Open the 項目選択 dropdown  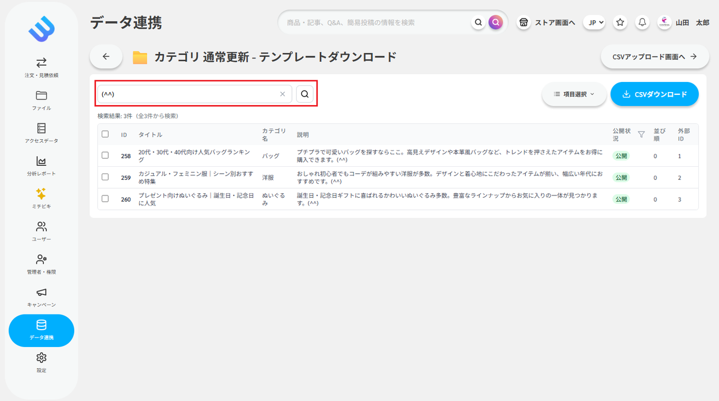tap(574, 94)
